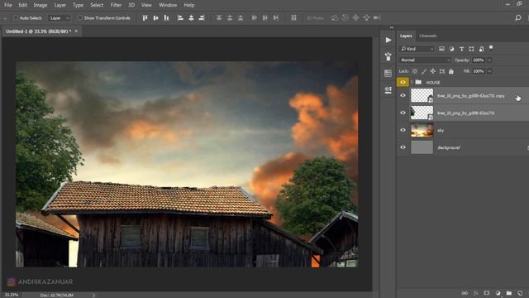Lock image pixels brush icon
The image size is (529, 298).
(x=424, y=71)
